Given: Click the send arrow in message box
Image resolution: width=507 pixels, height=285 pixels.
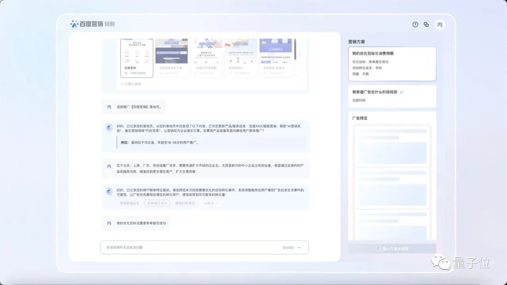Looking at the screenshot, I should pos(300,247).
